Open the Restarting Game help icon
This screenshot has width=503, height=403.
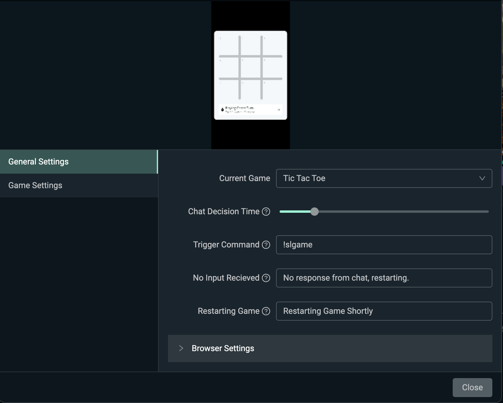click(x=266, y=311)
